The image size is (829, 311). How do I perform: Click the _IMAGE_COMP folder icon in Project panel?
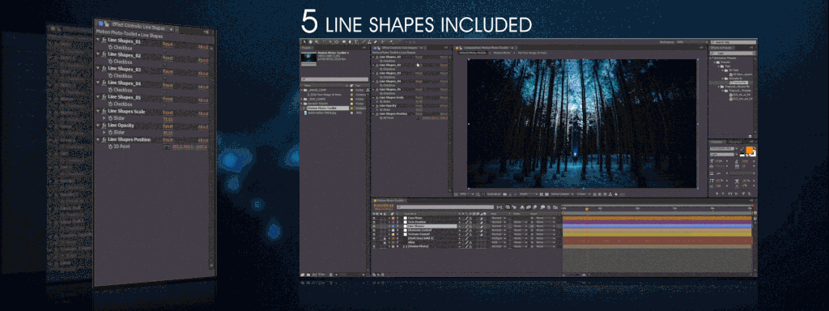305,90
